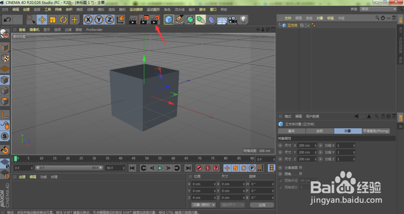The width and height of the screenshot is (404, 214).
Task: Enable the 分离表面 checkbox
Action: click(301, 167)
